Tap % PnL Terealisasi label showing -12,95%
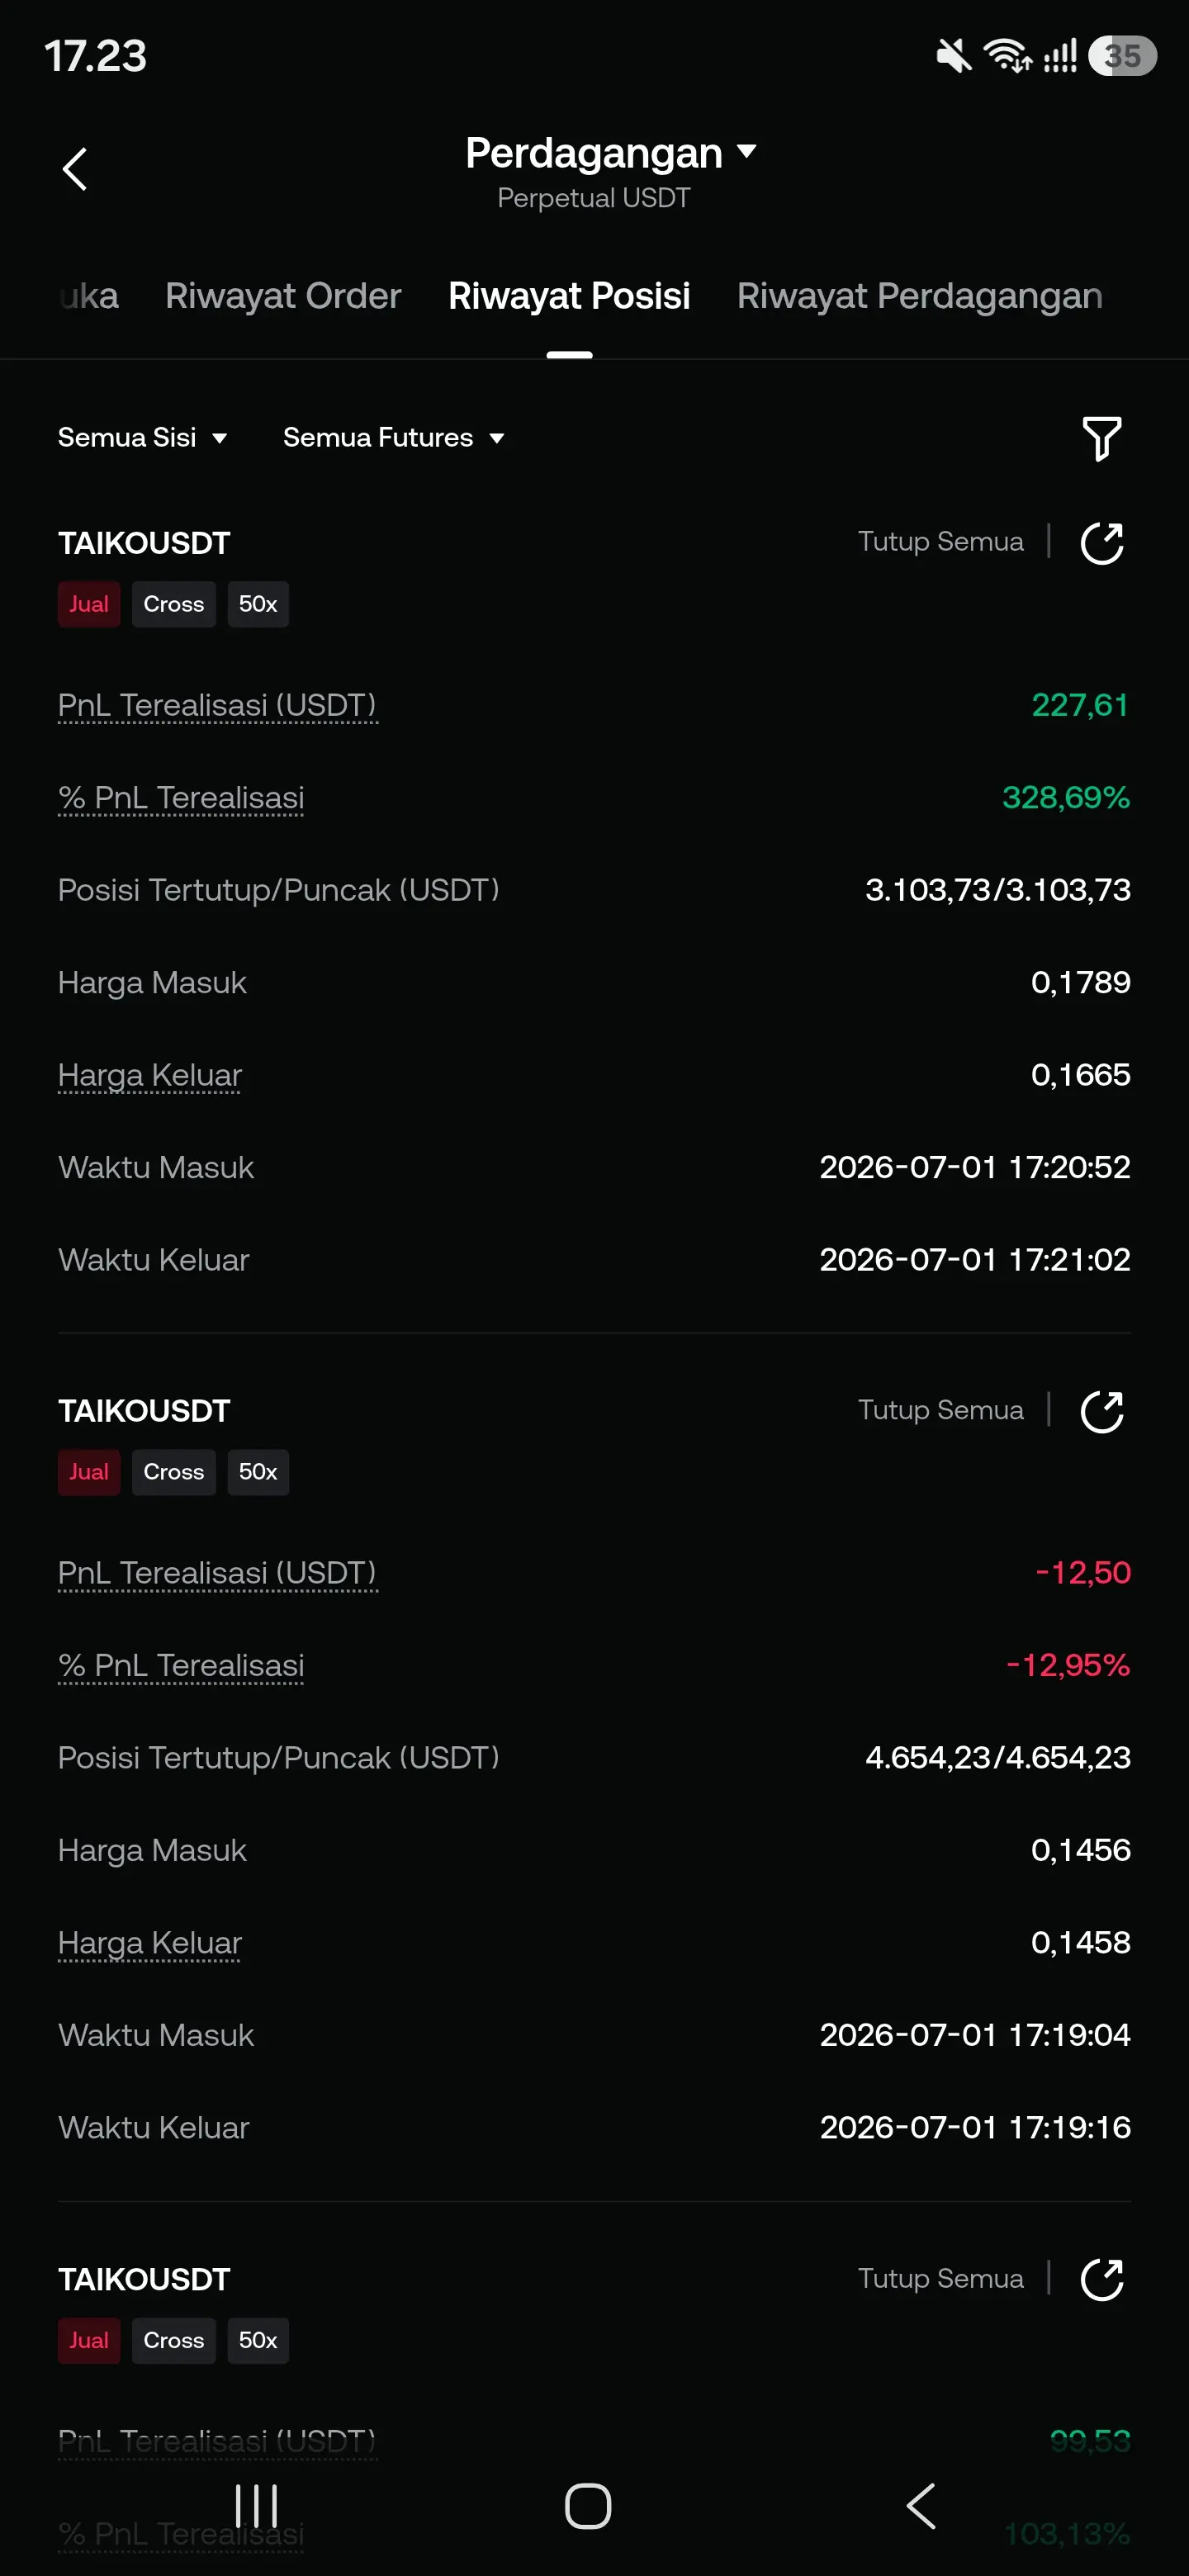 click(181, 1666)
